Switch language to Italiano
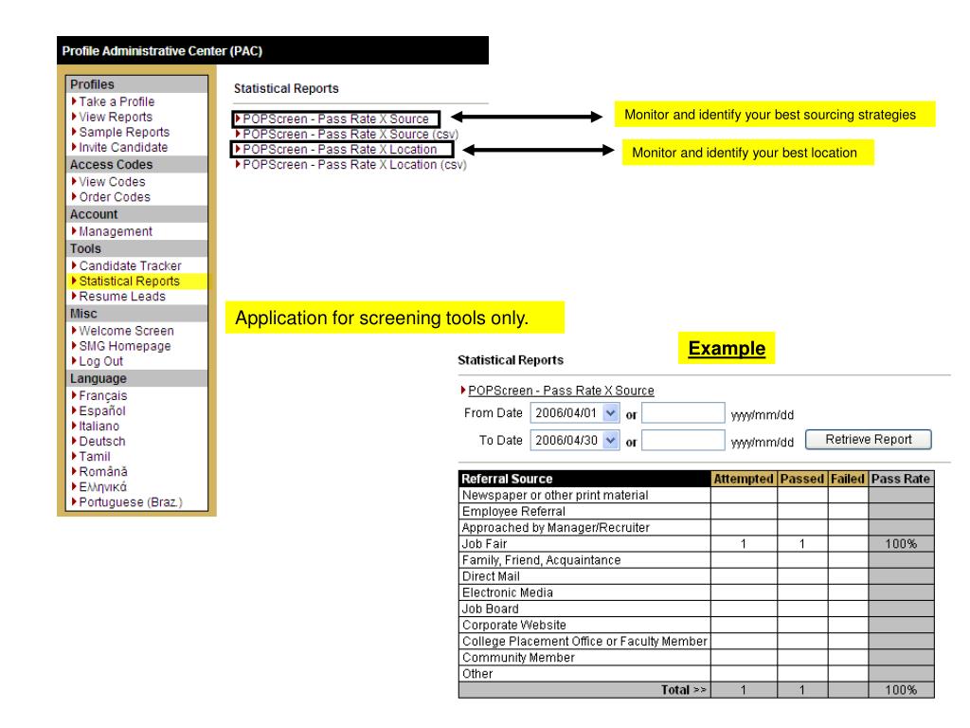 click(99, 426)
